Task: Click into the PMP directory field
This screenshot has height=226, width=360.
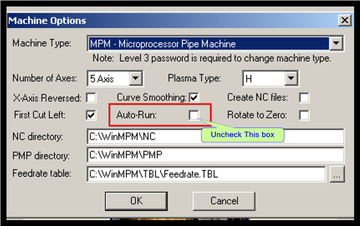Action: 216,155
